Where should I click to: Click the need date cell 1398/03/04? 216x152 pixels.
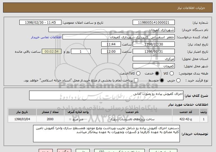[22, 119]
